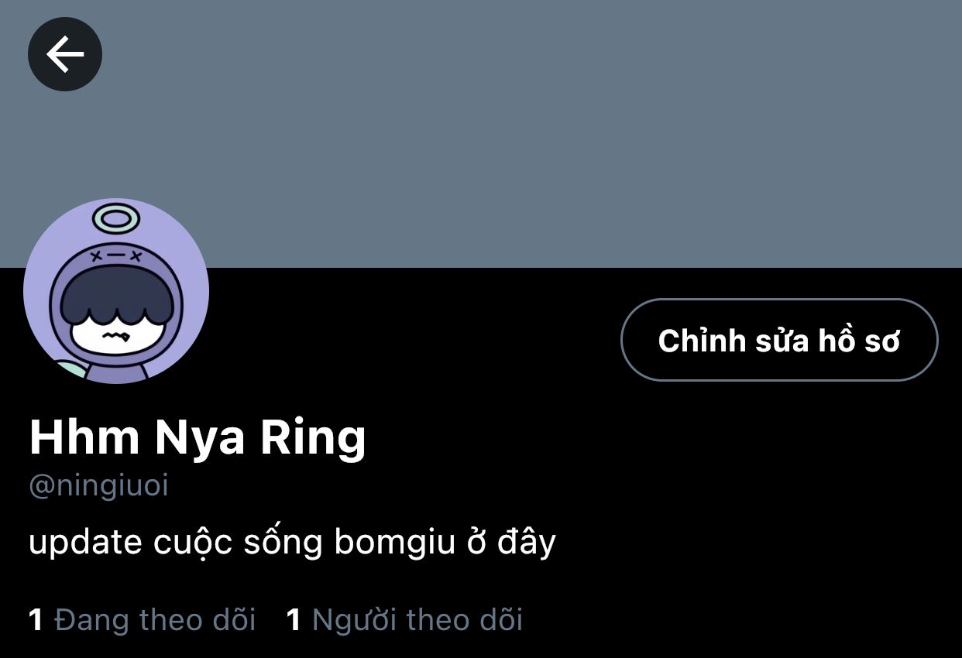View the gray header banner image
The image size is (962, 658).
pyautogui.click(x=481, y=134)
